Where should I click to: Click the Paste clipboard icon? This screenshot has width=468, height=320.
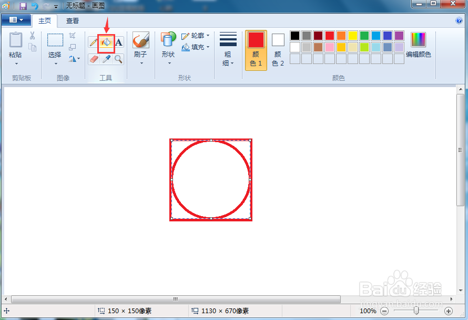(x=16, y=39)
